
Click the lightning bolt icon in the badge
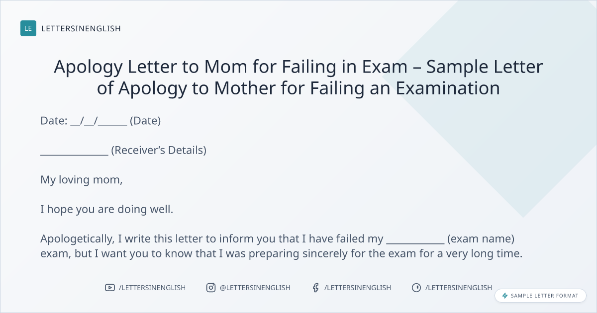click(505, 296)
